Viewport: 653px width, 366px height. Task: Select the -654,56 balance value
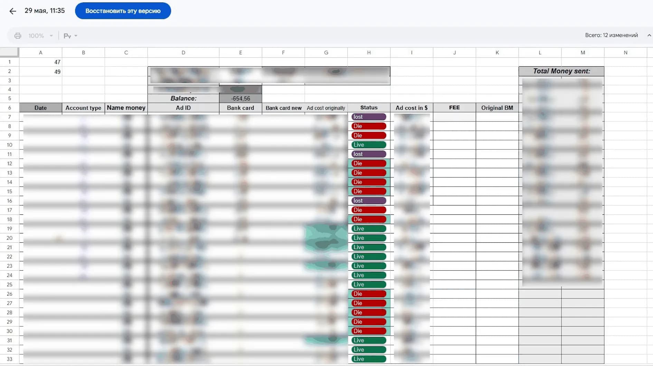(x=240, y=98)
